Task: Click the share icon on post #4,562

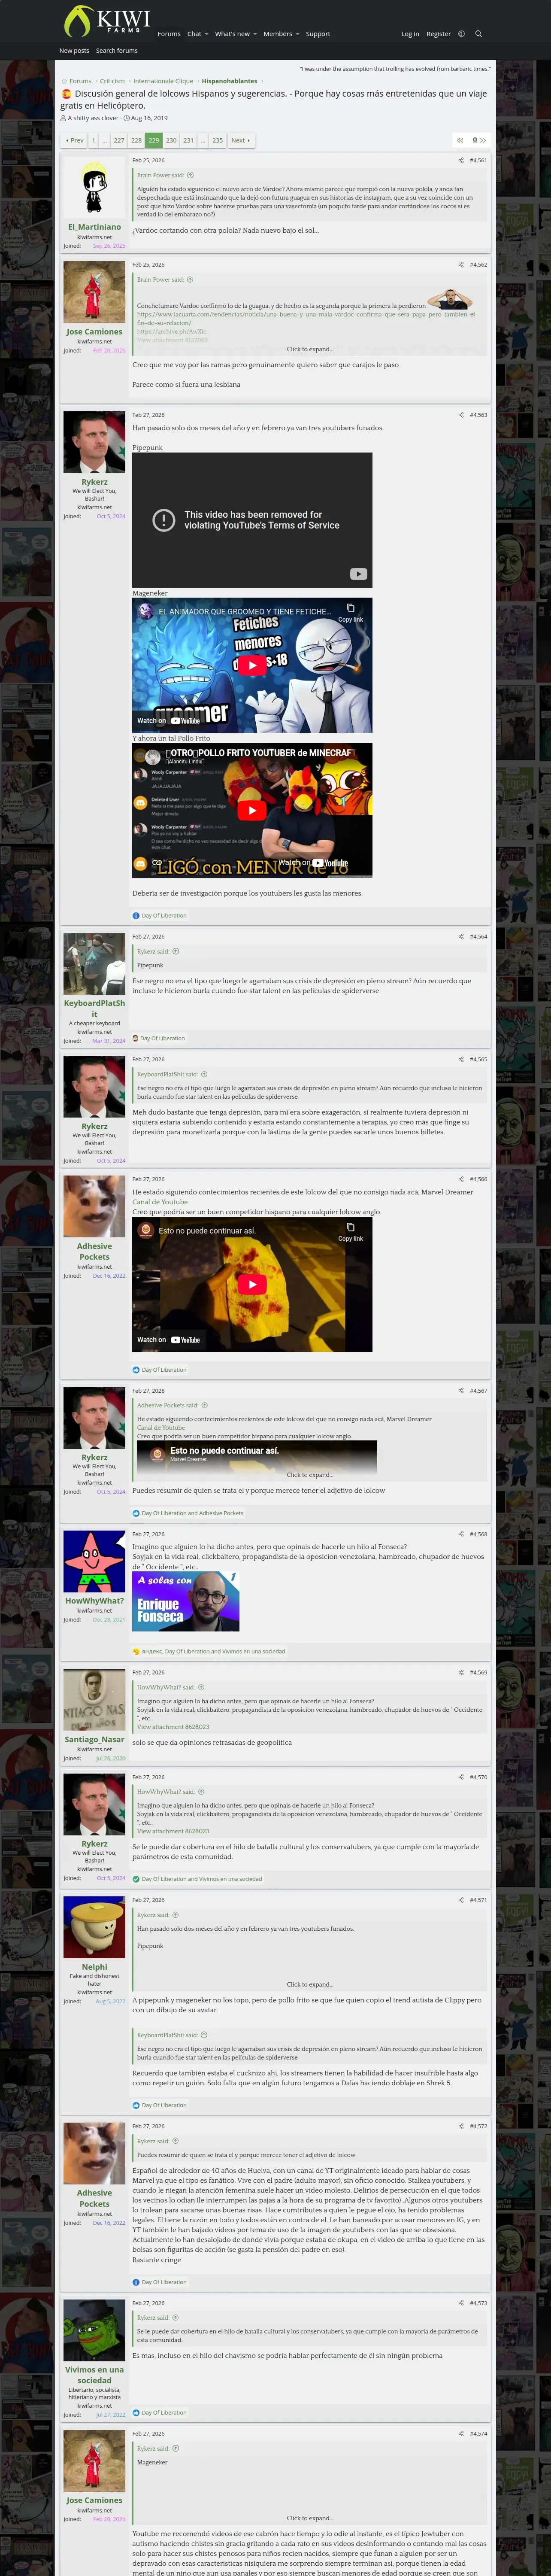Action: (461, 265)
